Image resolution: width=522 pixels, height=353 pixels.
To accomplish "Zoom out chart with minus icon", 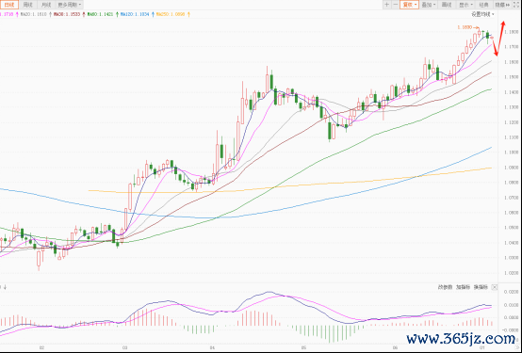I will tap(395, 5).
